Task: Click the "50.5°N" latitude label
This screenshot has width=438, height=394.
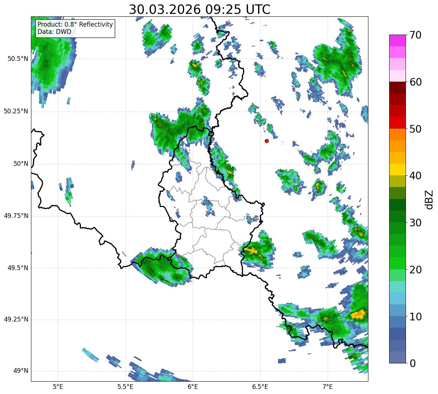Action: tap(18, 59)
